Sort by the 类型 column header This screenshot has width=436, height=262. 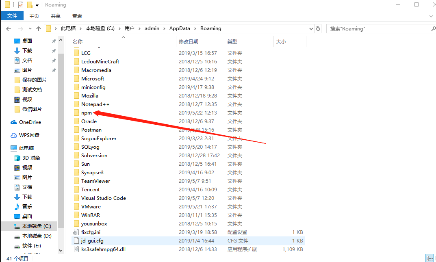click(232, 42)
